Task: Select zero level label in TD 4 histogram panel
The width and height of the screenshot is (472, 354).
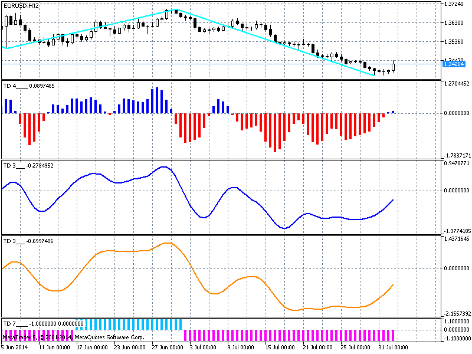Action: [x=456, y=113]
